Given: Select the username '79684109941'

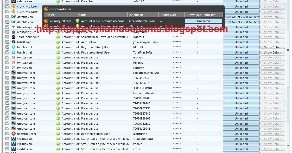Looking at the screenshot, I should [x=142, y=129].
